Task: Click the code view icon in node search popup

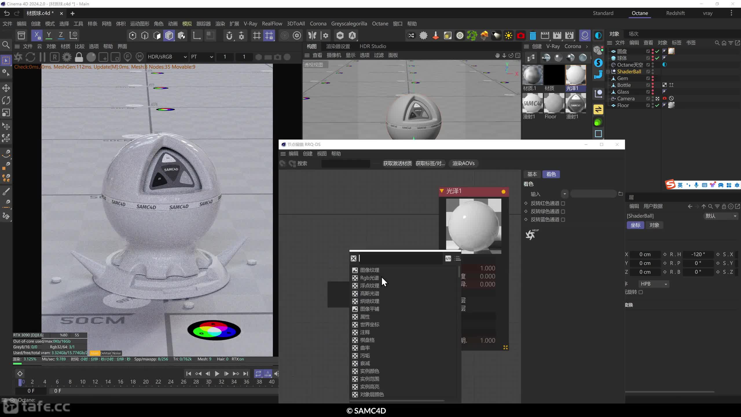Action: pyautogui.click(x=448, y=258)
